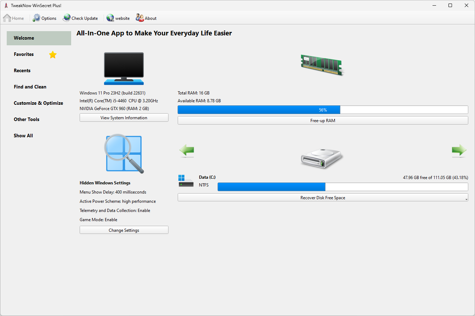
Task: Open Options via the gear icon
Action: tap(36, 18)
